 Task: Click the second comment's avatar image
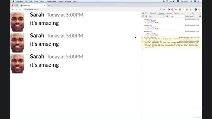(x=18, y=43)
